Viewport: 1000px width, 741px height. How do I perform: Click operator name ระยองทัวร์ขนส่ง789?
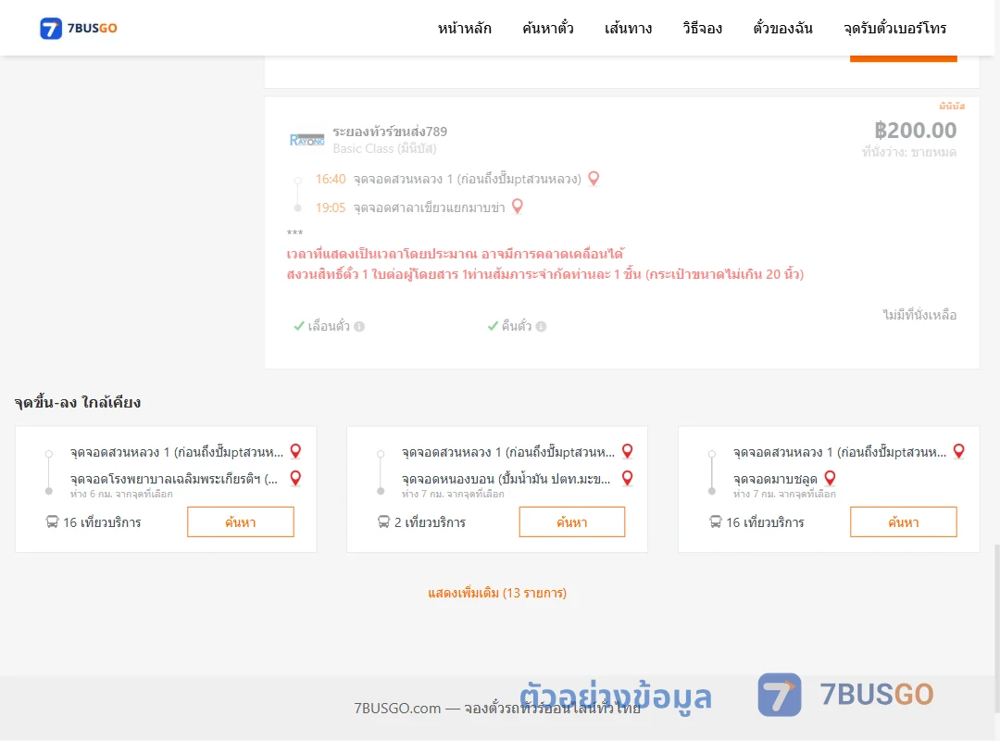390,132
